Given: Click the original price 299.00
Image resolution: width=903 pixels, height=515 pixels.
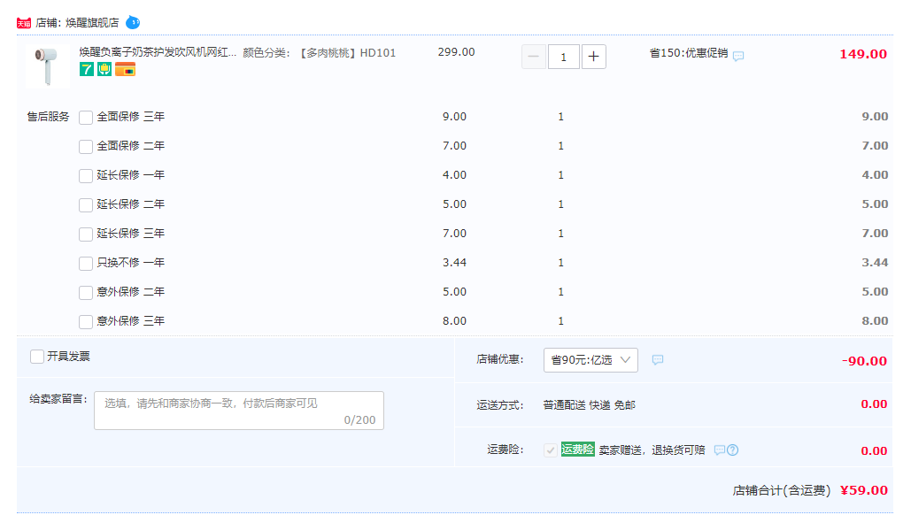Looking at the screenshot, I should (456, 52).
